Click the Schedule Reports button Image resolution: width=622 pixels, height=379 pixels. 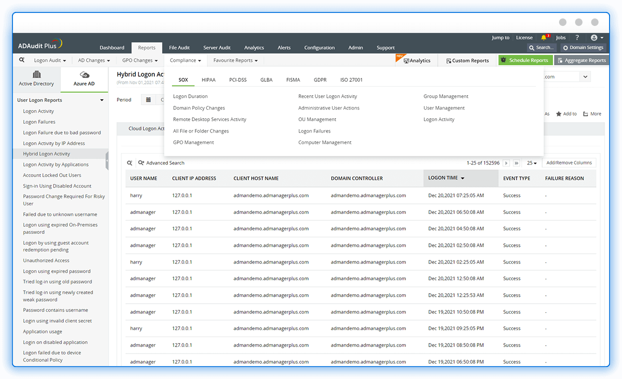tap(525, 60)
